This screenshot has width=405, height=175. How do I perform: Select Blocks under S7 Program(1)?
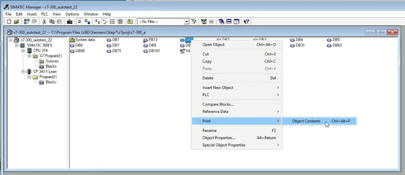pyautogui.click(x=48, y=66)
